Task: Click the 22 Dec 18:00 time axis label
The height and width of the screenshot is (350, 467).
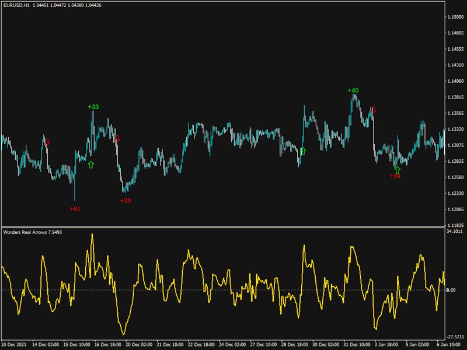Action: [x=201, y=345]
